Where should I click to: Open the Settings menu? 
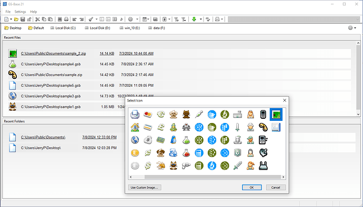20,12
